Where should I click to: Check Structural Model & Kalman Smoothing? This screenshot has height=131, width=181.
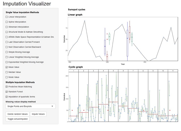[6, 32]
